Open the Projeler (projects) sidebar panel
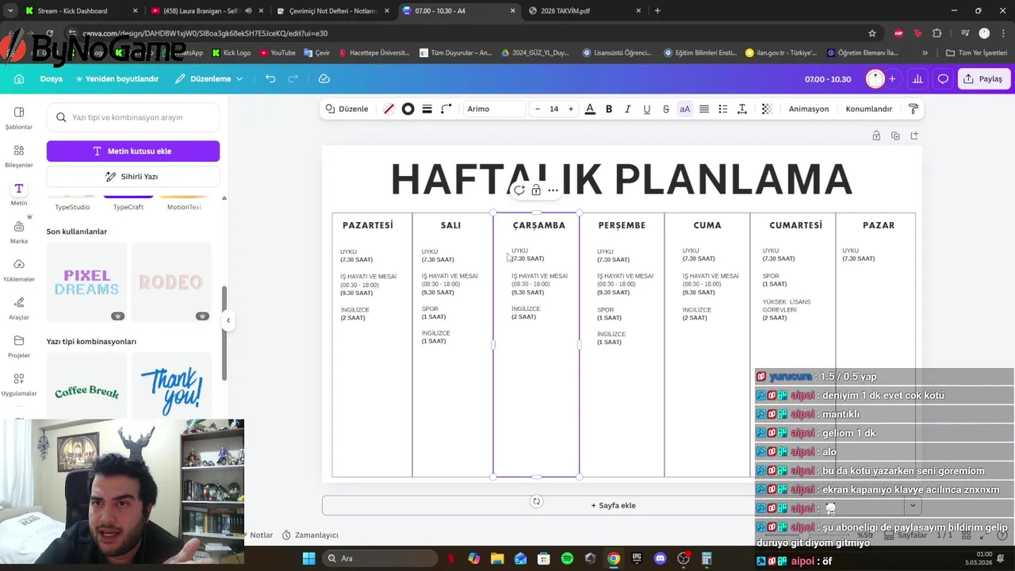The image size is (1015, 571). [19, 347]
